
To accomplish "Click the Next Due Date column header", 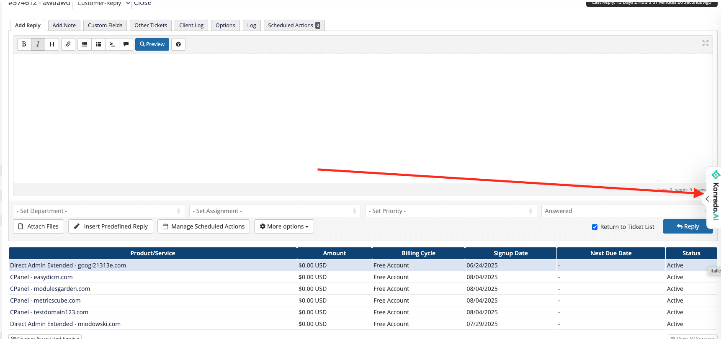I will 611,253.
